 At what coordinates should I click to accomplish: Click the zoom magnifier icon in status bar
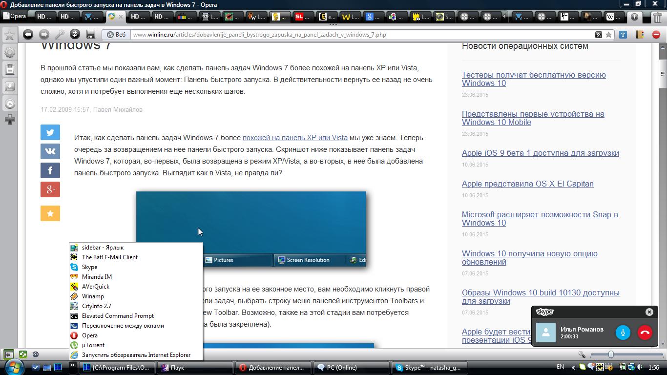(582, 354)
